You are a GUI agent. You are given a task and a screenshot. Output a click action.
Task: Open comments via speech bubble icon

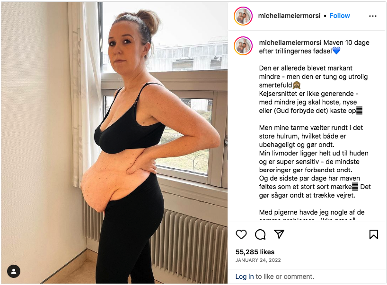[260, 234]
